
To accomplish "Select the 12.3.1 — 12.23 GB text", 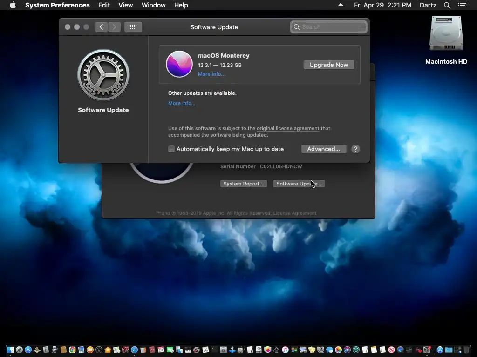I will click(x=220, y=65).
